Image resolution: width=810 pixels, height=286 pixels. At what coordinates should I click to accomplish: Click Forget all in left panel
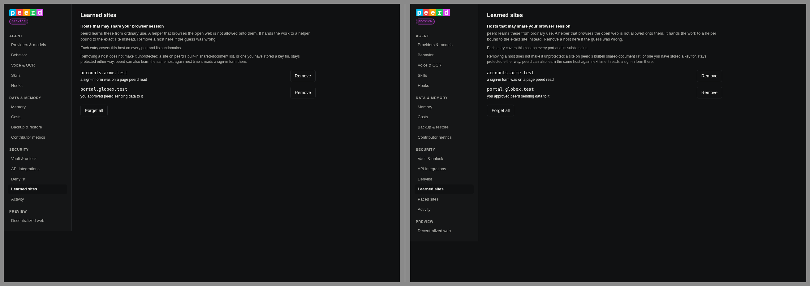point(94,110)
